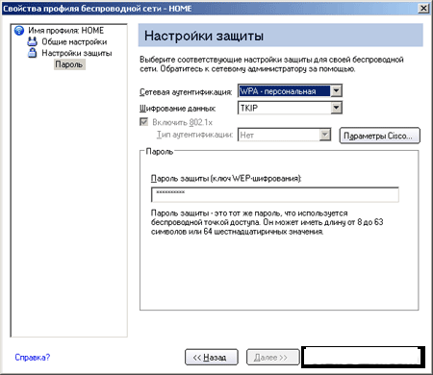Click the padlock icon for Настройки защиты
Screen dimensions: 433x375
[32, 53]
